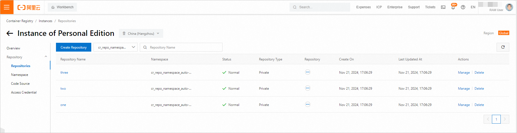The width and height of the screenshot is (517, 133).
Task: Click the refresh repositories list button
Action: coord(503,47)
